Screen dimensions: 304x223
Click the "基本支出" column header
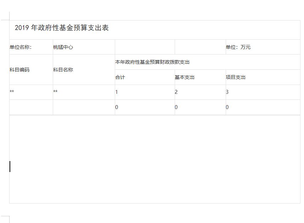[185, 77]
